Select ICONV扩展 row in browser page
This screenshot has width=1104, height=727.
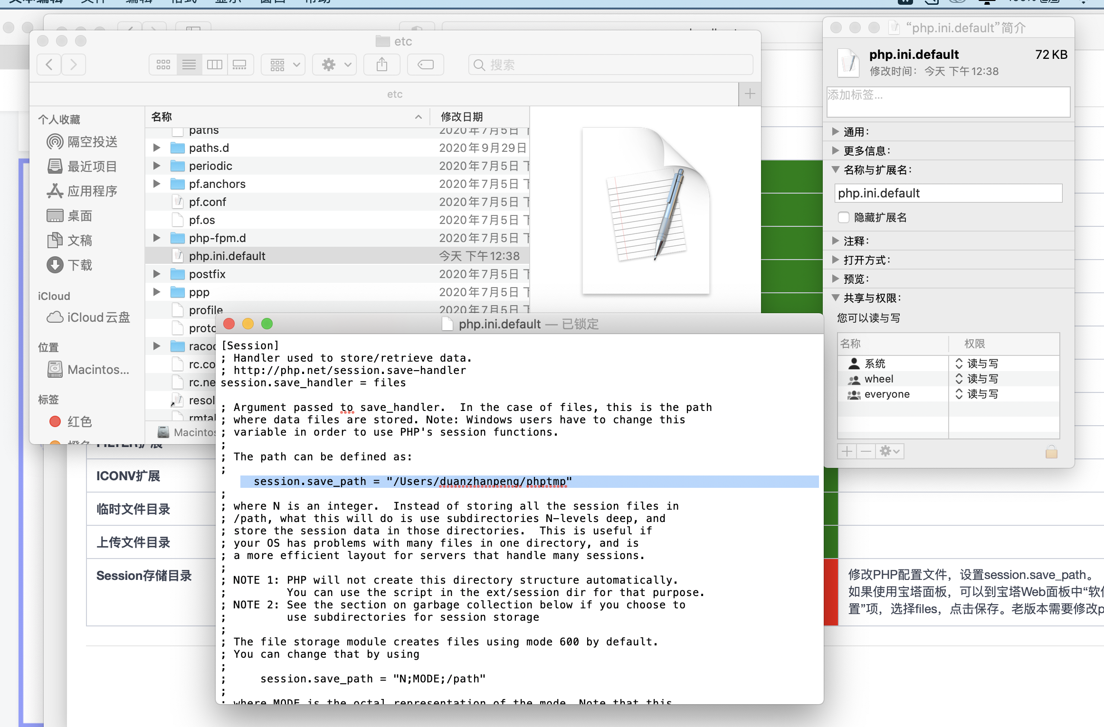pyautogui.click(x=128, y=476)
